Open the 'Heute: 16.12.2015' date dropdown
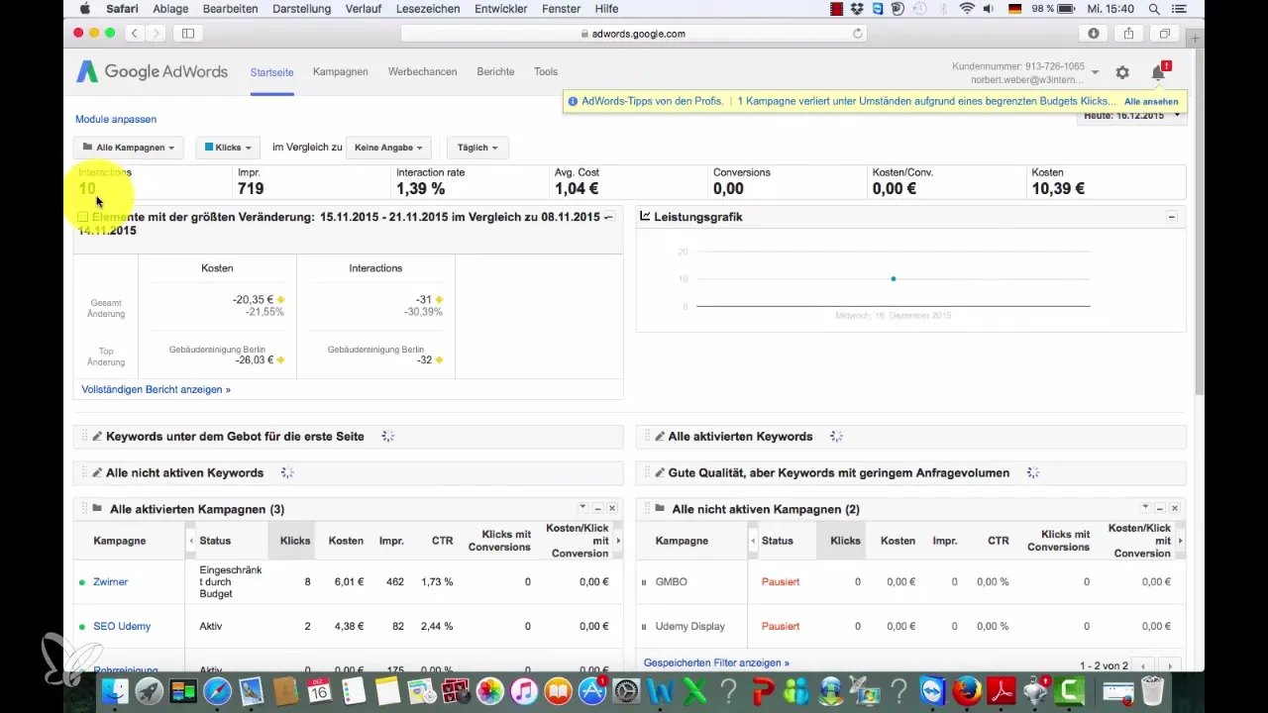The height and width of the screenshot is (713, 1268). (x=1132, y=116)
